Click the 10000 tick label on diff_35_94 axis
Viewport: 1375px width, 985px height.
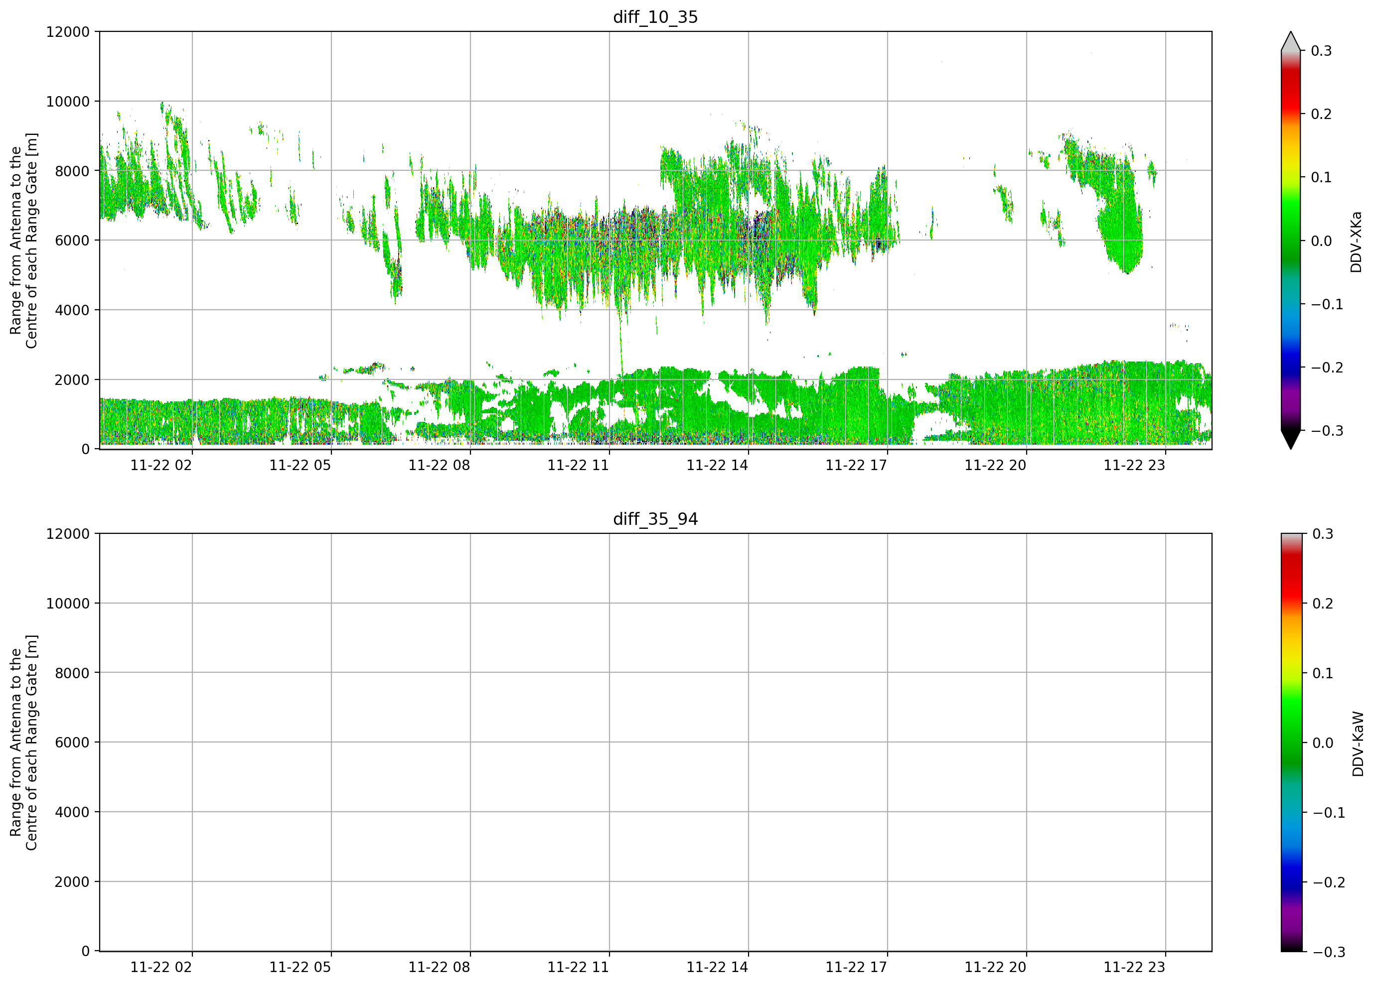(68, 604)
